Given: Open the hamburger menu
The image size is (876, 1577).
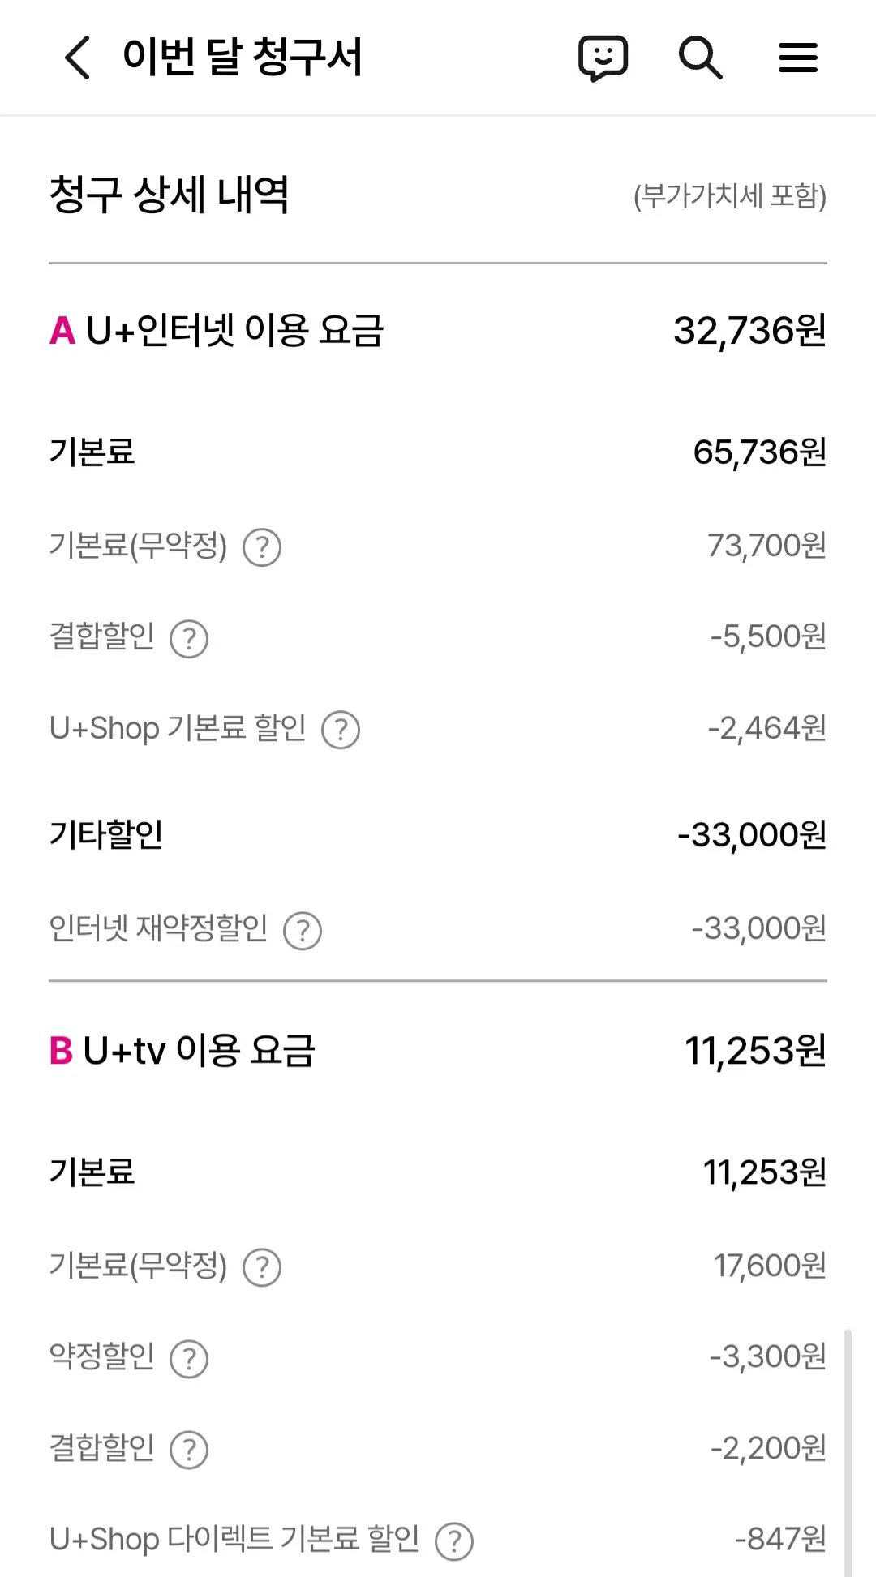Looking at the screenshot, I should point(797,58).
